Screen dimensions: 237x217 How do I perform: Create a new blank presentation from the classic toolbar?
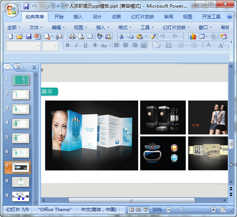pyautogui.click(x=11, y=36)
